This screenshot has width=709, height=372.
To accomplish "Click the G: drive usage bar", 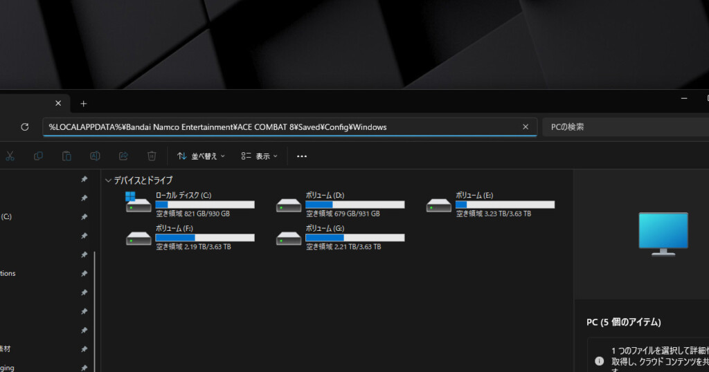I will pyautogui.click(x=355, y=237).
